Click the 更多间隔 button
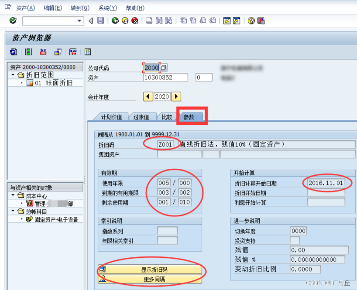 [150, 279]
